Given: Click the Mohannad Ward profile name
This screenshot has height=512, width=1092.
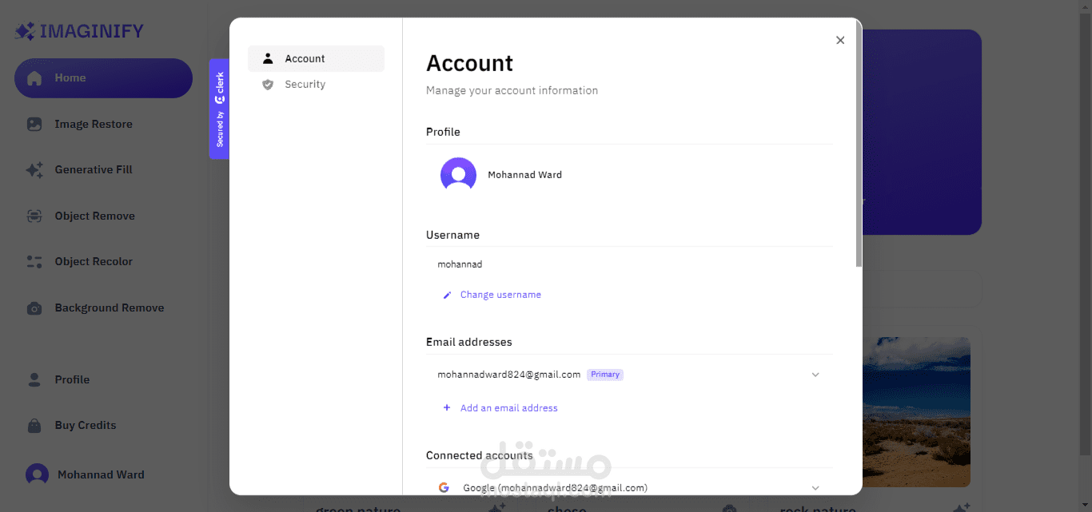Looking at the screenshot, I should pyautogui.click(x=524, y=175).
